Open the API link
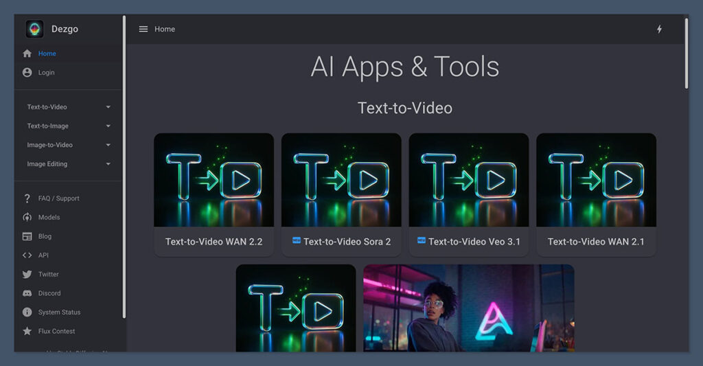703x366 pixels. (43, 255)
